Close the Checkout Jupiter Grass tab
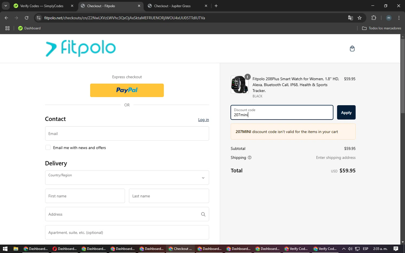Screen dimensions: 405x253 pyautogui.click(x=206, y=6)
